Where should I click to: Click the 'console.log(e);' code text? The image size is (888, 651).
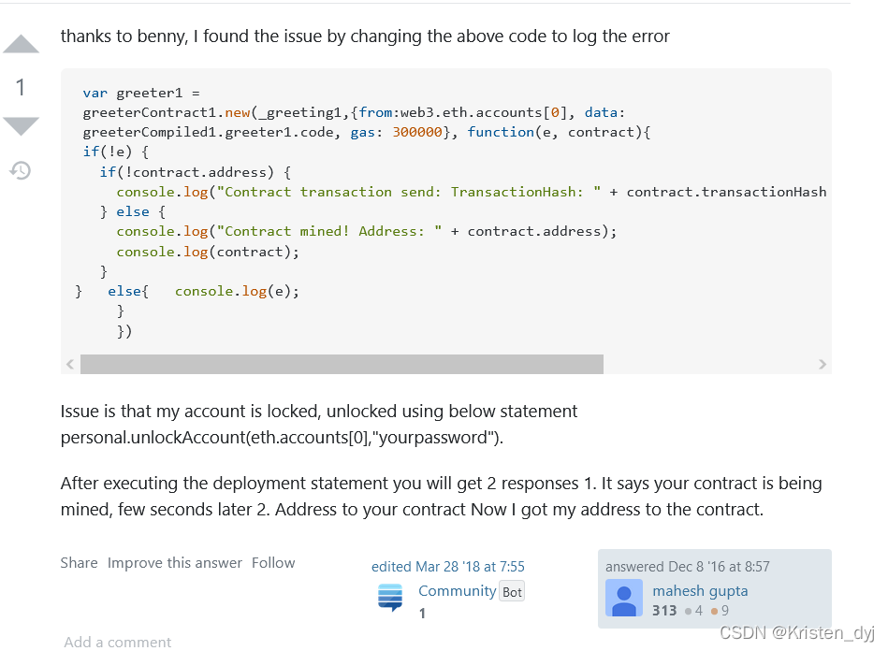[x=237, y=291]
